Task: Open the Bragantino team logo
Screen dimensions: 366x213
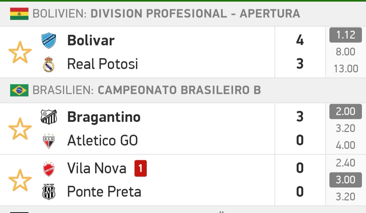Action: pos(49,116)
